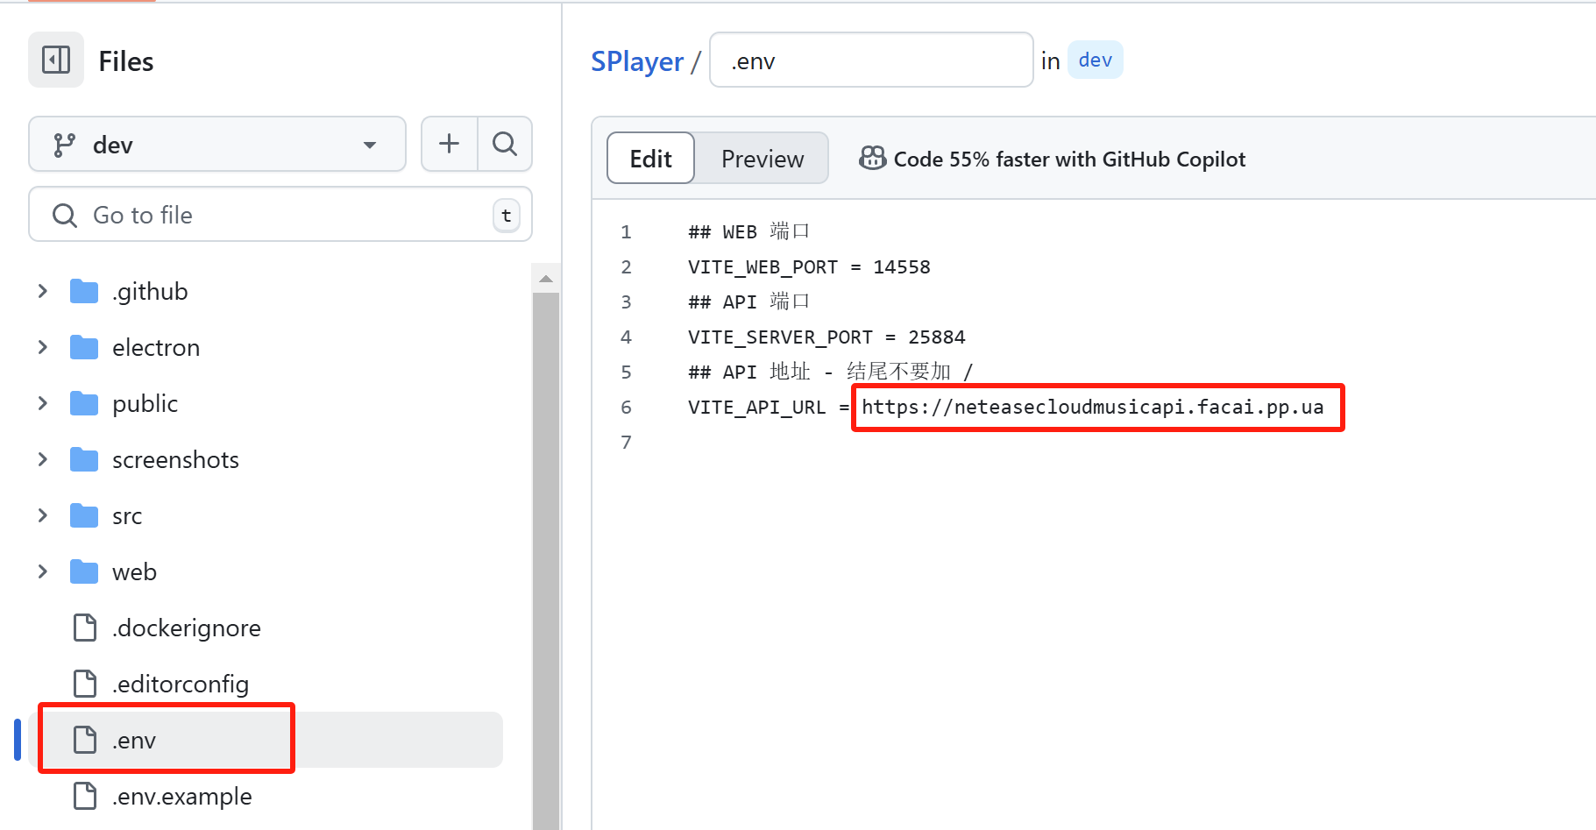This screenshot has width=1596, height=830.
Task: Click the add file plus icon
Action: (450, 144)
